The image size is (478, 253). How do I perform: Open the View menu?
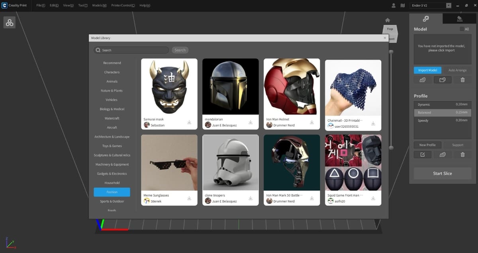[x=69, y=6]
